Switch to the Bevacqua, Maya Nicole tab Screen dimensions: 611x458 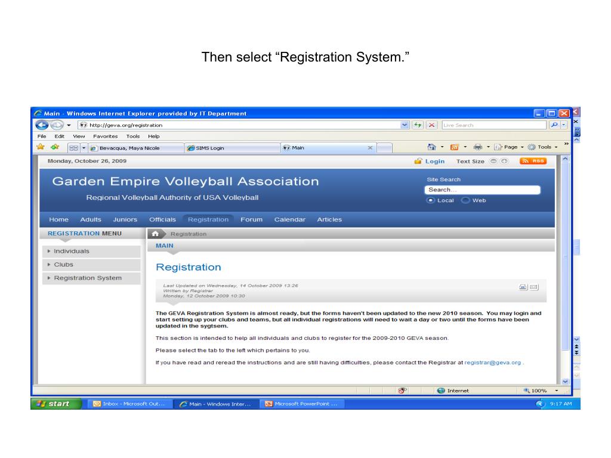point(136,148)
